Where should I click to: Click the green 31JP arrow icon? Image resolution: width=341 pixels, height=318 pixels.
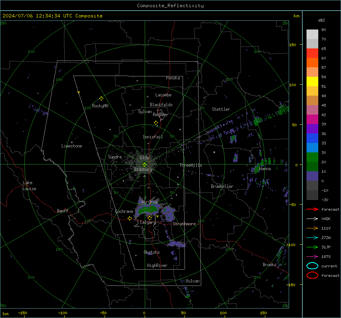coord(312,247)
